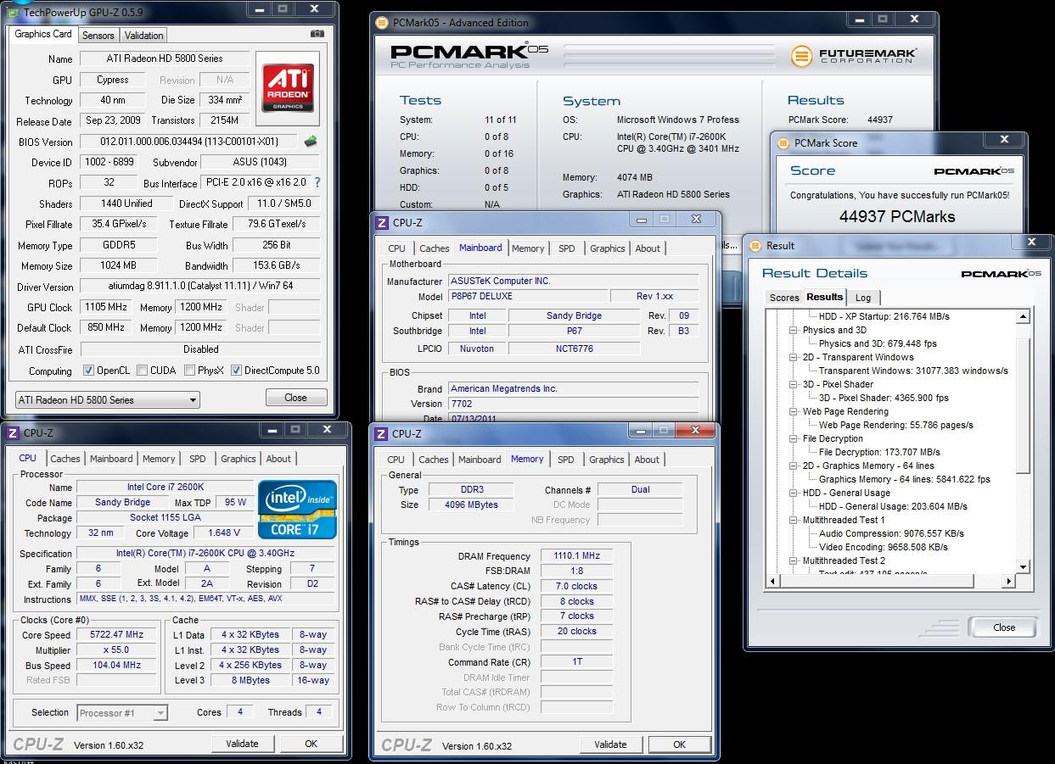This screenshot has width=1055, height=764.
Task: Click the Result tree scroll-left arrow
Action: click(772, 581)
